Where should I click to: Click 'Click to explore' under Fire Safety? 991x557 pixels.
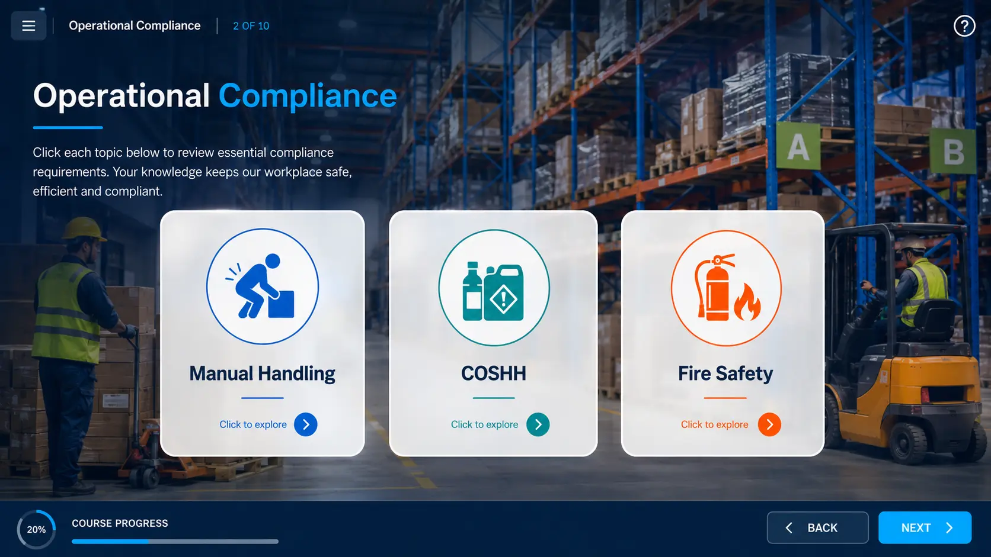714,424
